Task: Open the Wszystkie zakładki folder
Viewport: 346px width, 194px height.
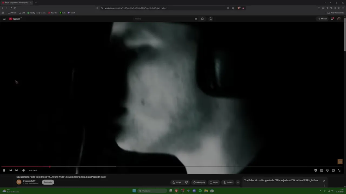Action: (336, 13)
